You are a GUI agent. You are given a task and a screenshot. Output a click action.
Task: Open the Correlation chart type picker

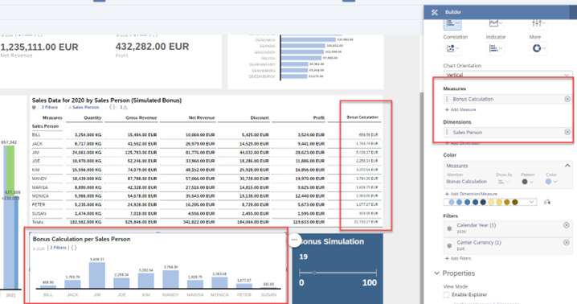(x=452, y=48)
